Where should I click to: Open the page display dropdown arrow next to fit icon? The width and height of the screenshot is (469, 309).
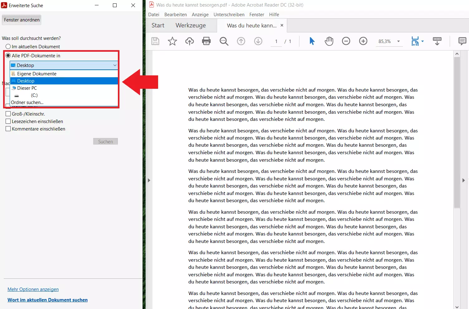[x=423, y=41]
